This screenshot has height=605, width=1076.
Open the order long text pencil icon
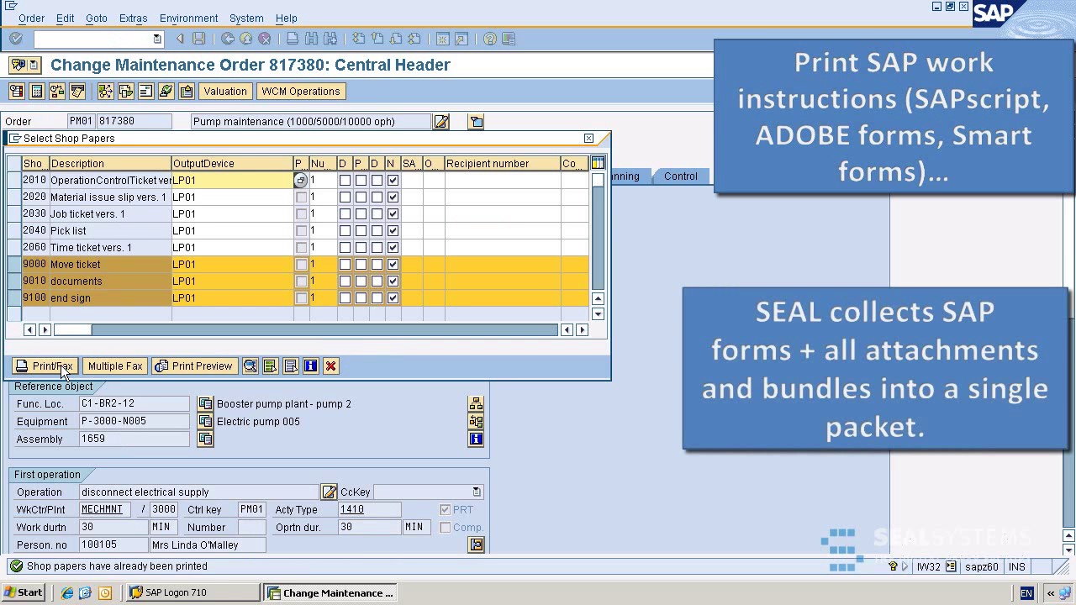click(440, 122)
